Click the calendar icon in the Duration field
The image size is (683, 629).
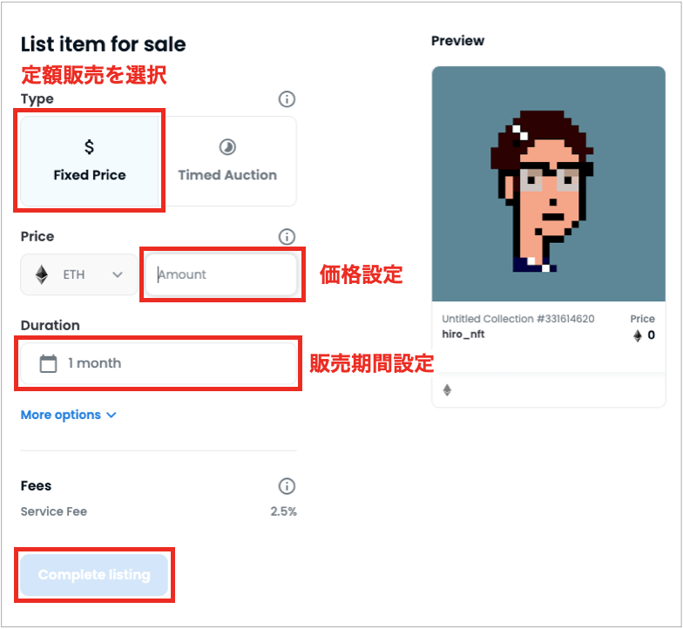click(49, 364)
